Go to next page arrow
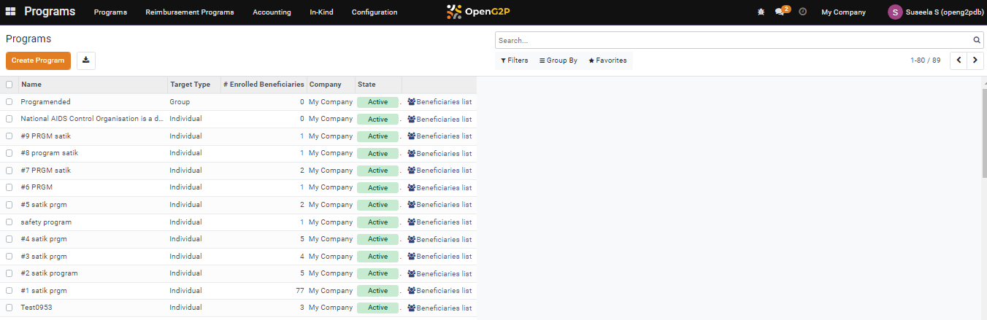987x320 pixels. (x=975, y=61)
